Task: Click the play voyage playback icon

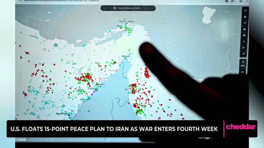Action: click(x=244, y=48)
